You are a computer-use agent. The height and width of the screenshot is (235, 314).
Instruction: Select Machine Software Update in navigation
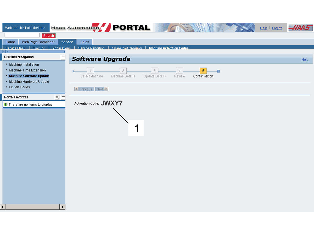[x=29, y=76]
